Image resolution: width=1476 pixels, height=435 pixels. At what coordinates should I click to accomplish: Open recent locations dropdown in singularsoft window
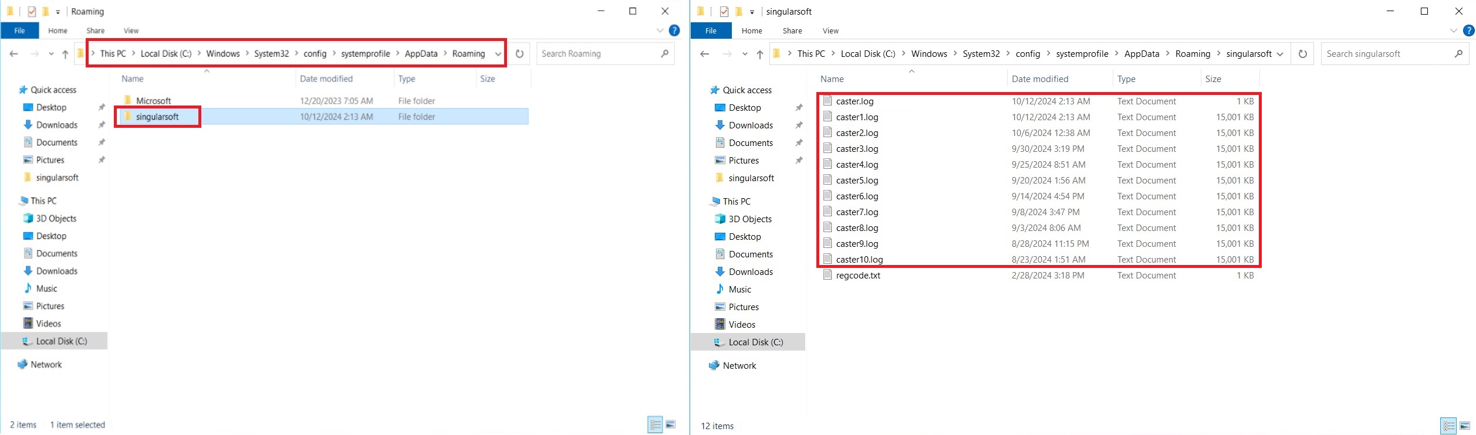745,54
